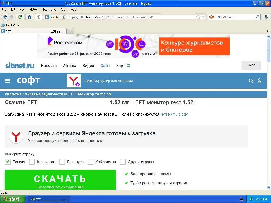Open the File menu
This screenshot has width=271, height=203.
[x=4, y=10]
